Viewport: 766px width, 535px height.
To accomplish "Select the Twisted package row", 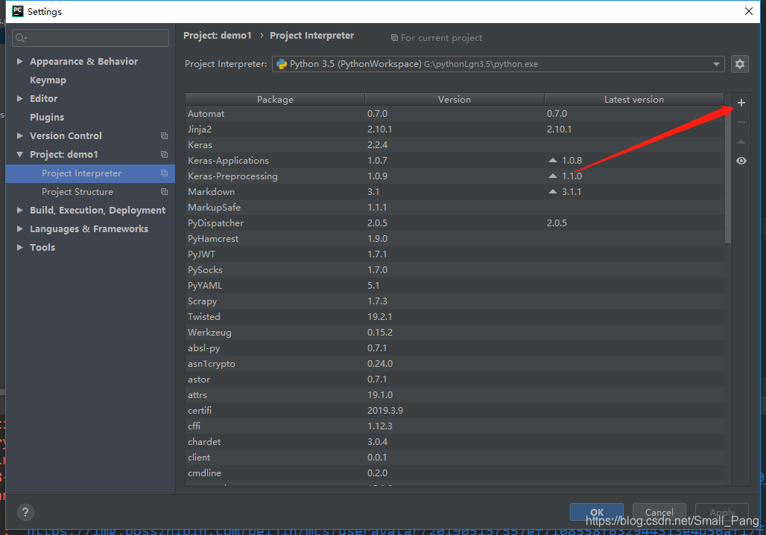I will pyautogui.click(x=455, y=316).
